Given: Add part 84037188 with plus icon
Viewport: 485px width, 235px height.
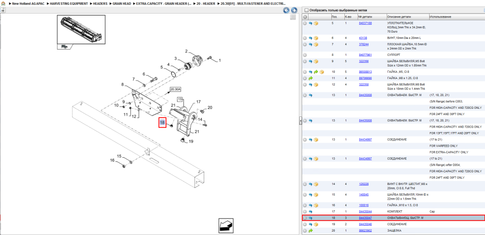Looking at the screenshot, I should [x=305, y=23].
